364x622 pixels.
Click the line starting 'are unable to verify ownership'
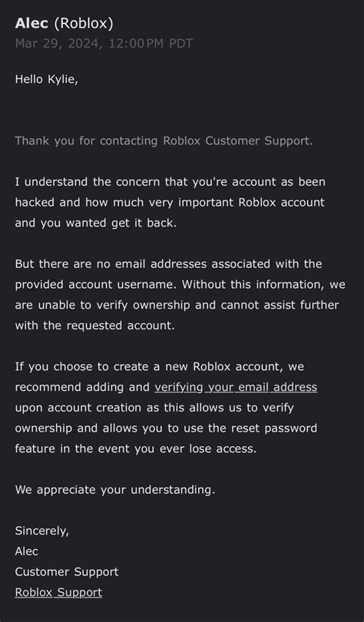pos(177,305)
